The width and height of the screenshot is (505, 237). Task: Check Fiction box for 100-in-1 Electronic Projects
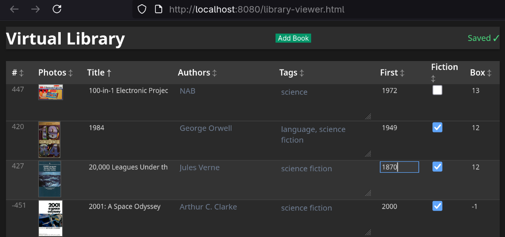pos(437,90)
